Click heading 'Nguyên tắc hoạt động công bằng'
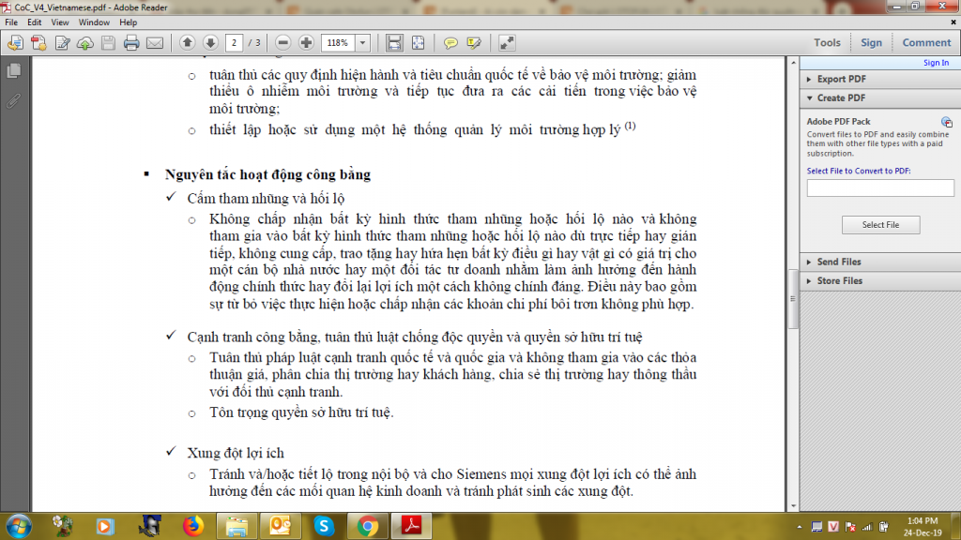961x540 pixels. [267, 174]
